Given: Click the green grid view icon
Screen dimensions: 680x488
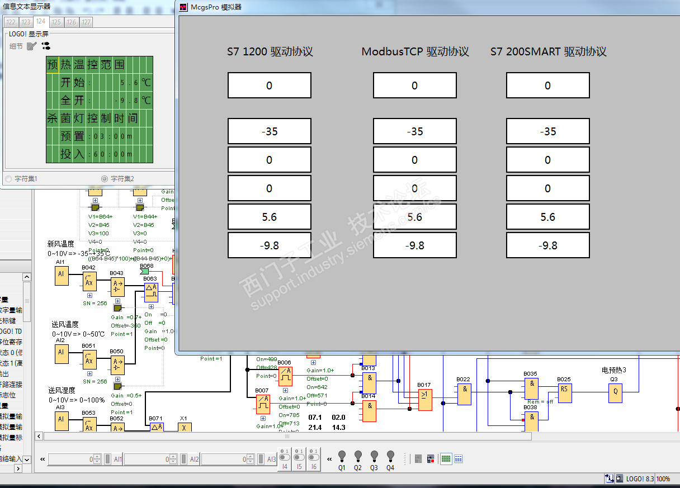Looking at the screenshot, I should (x=446, y=459).
